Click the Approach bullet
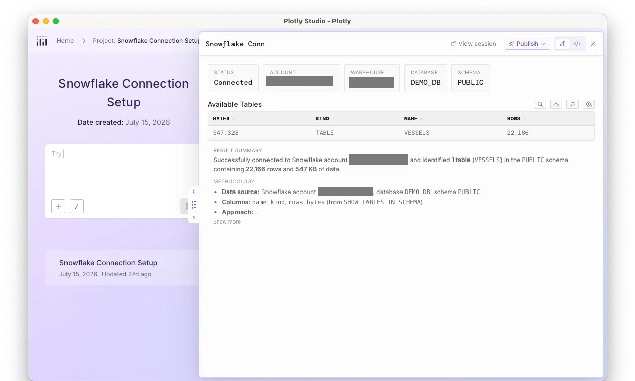Image resolution: width=635 pixels, height=381 pixels. tap(240, 212)
